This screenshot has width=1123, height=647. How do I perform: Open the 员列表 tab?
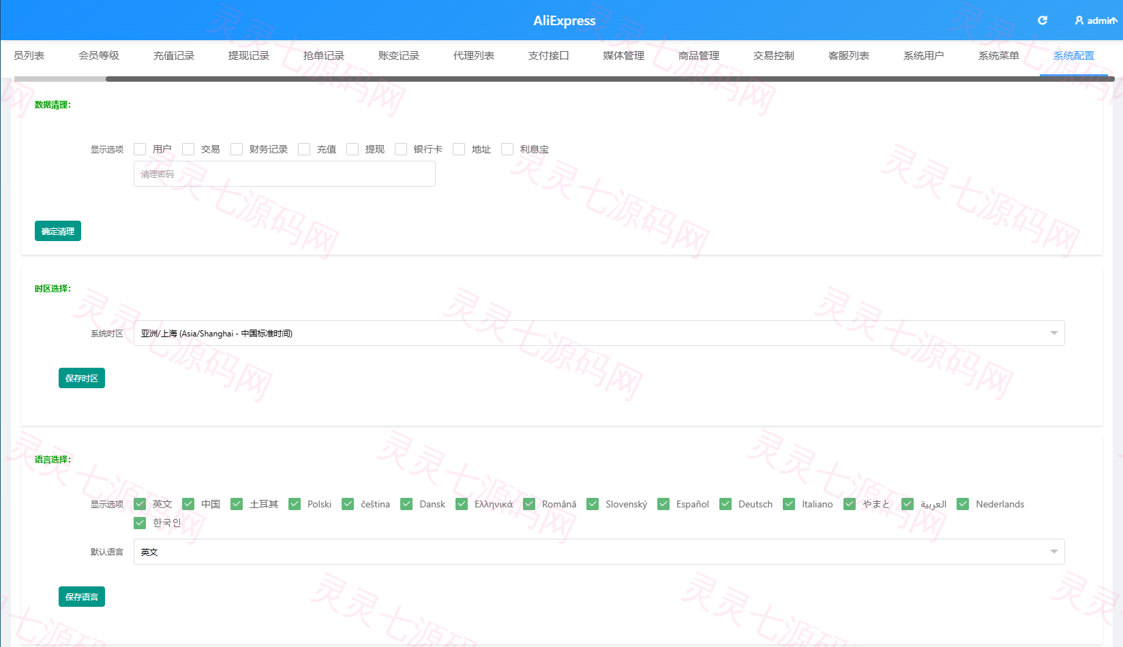[x=29, y=56]
